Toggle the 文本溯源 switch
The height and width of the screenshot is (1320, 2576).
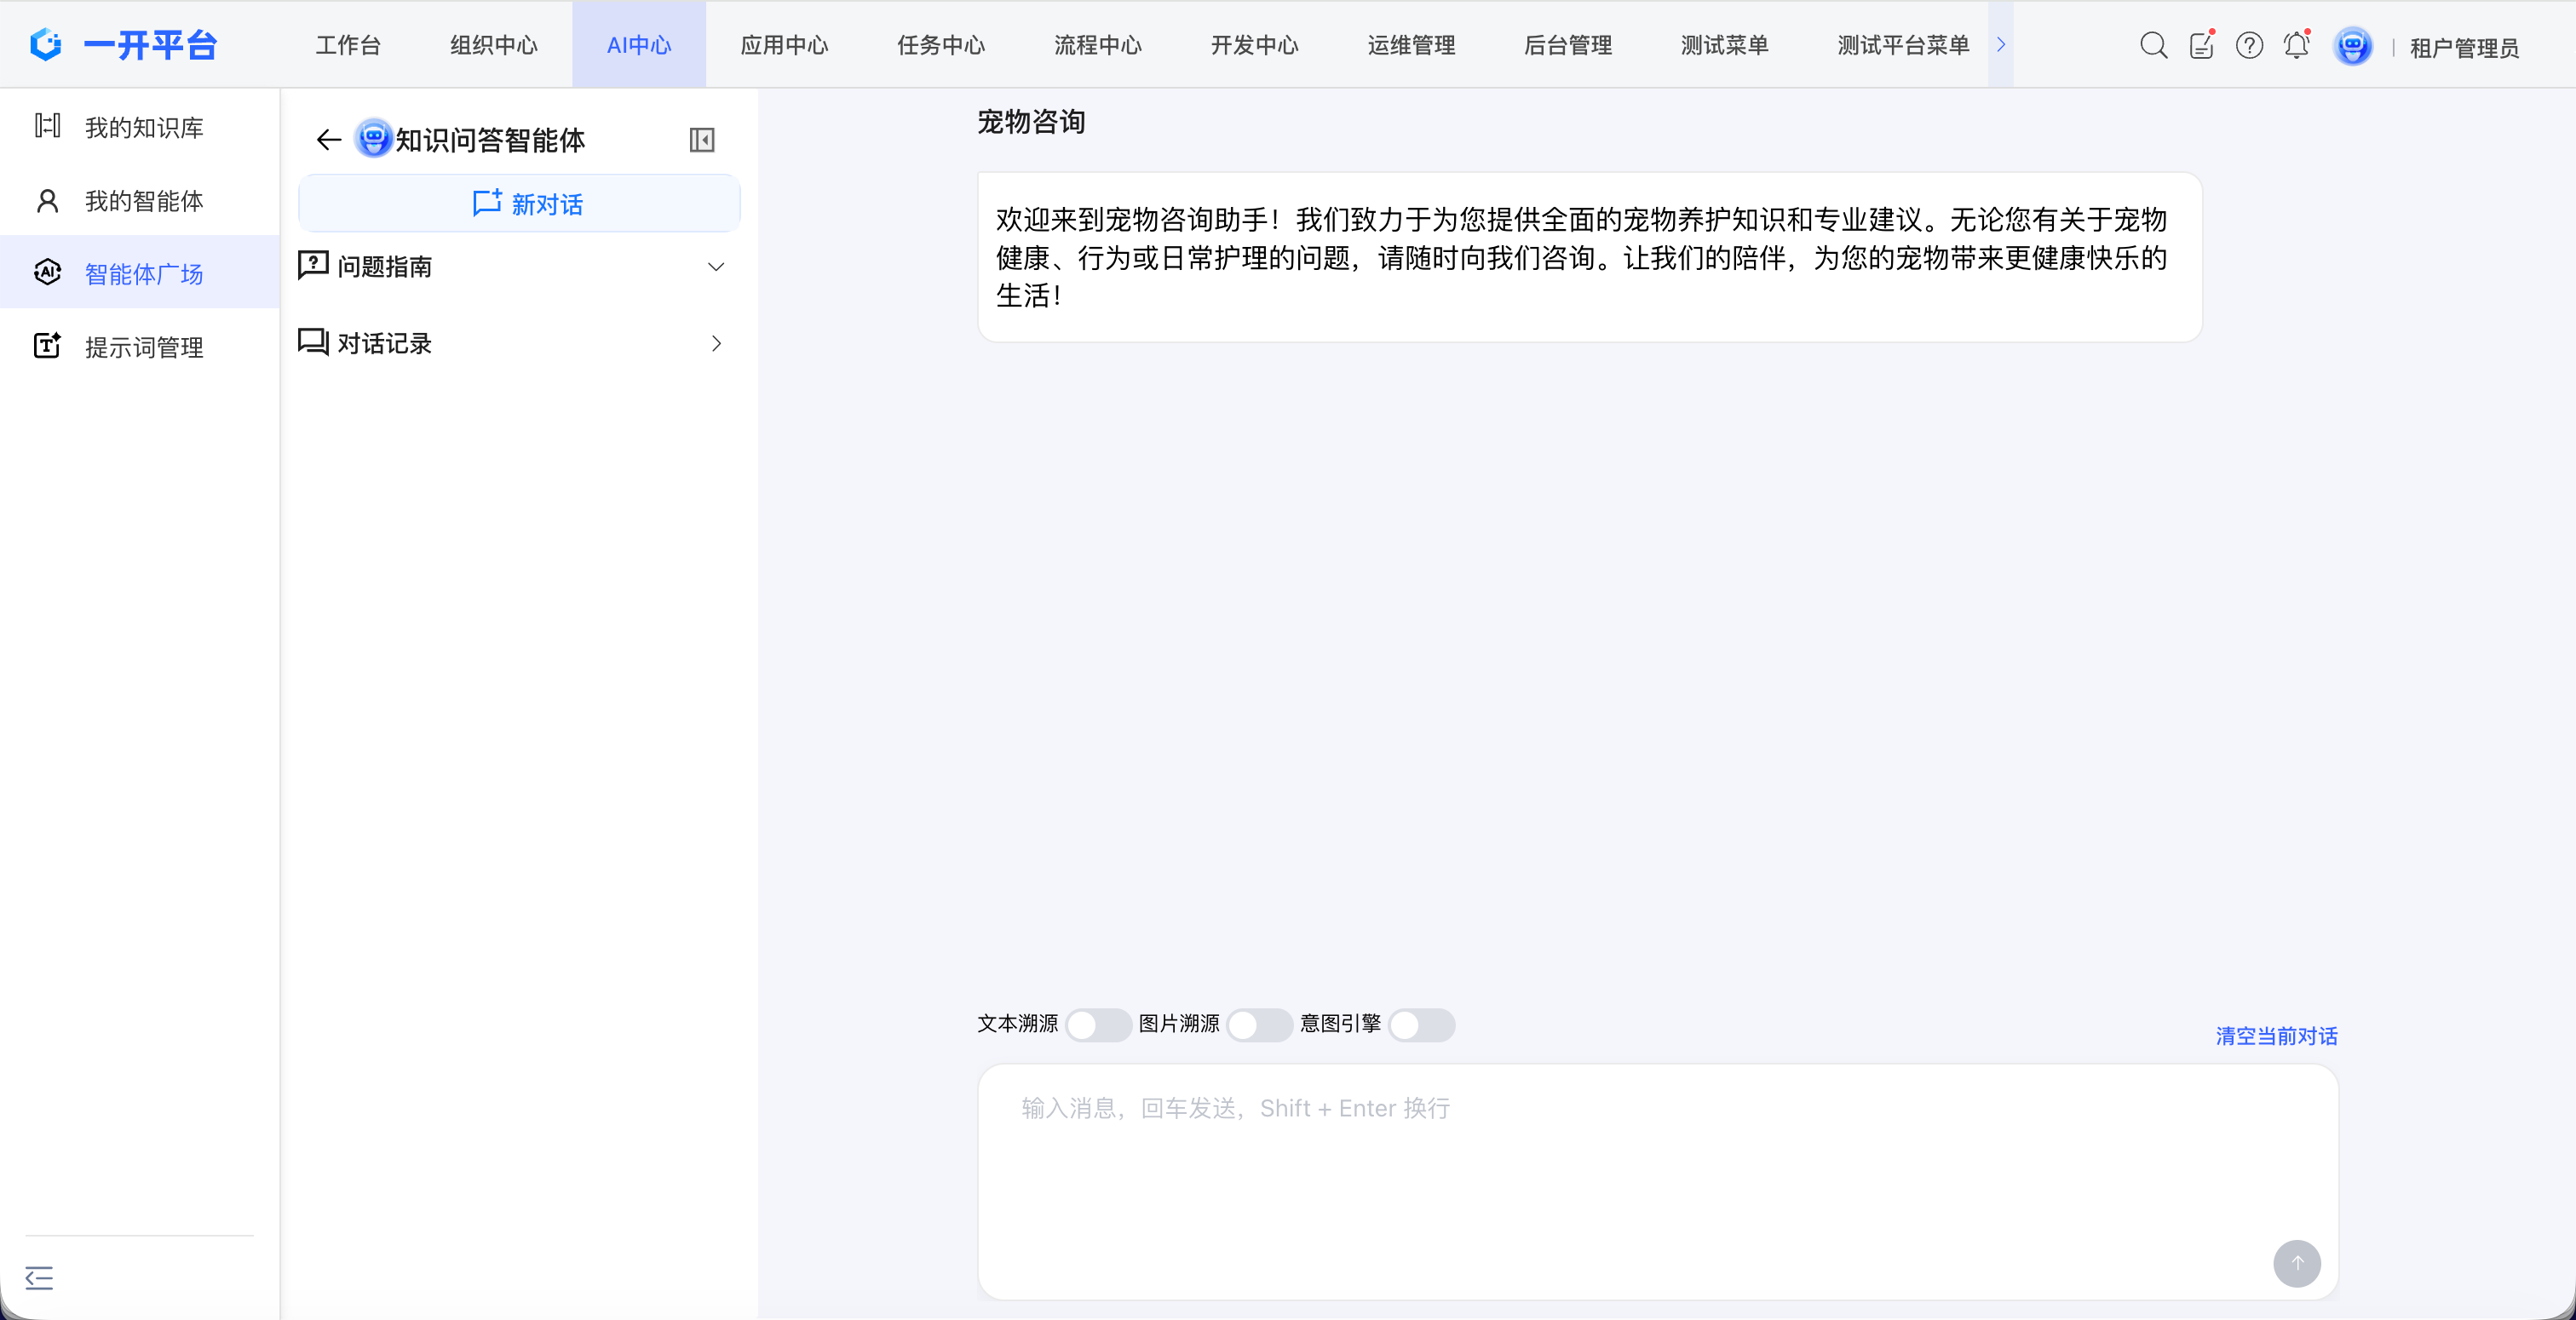click(x=1097, y=1024)
